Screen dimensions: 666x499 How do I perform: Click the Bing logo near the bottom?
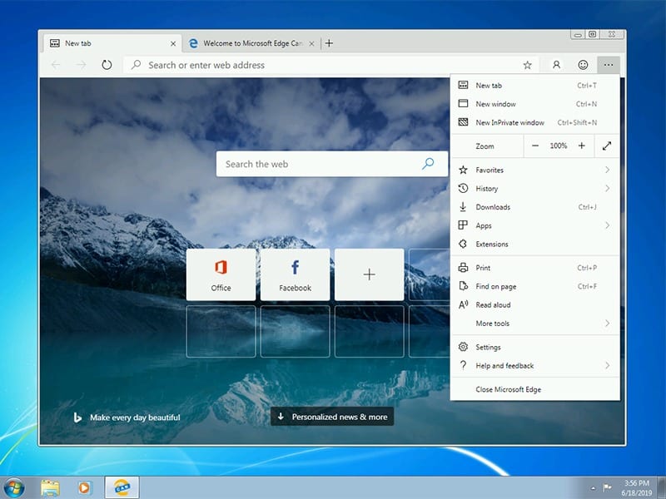(x=78, y=417)
